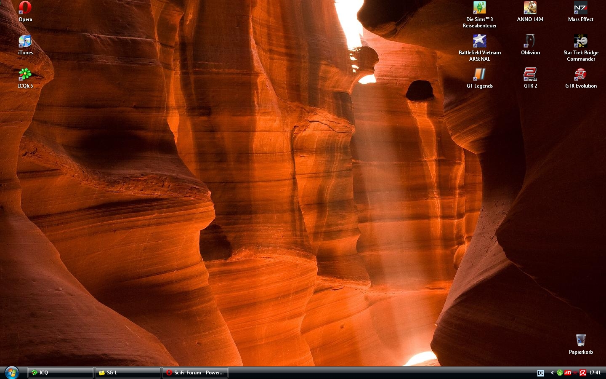This screenshot has width=606, height=379.
Task: Select the GTR Evolution shortcut
Action: tap(580, 75)
